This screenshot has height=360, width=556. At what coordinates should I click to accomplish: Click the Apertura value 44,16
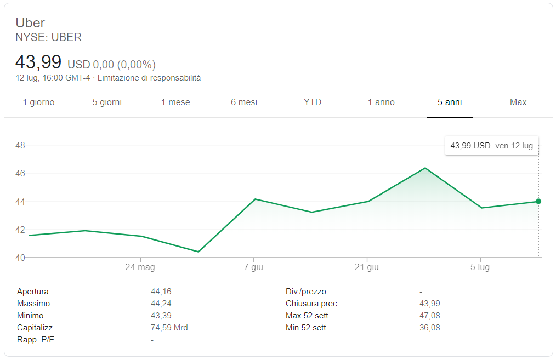(x=161, y=292)
